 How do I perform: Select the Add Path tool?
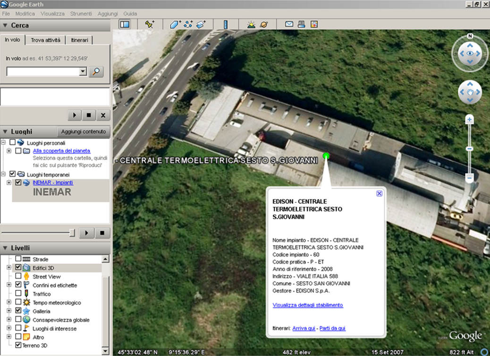(x=188, y=24)
